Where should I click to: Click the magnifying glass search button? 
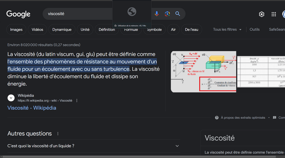[x=178, y=14]
